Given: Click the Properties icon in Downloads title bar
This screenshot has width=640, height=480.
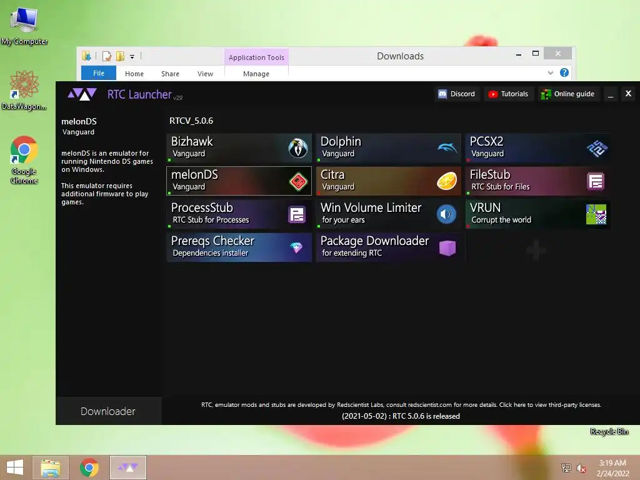Looking at the screenshot, I should 107,56.
